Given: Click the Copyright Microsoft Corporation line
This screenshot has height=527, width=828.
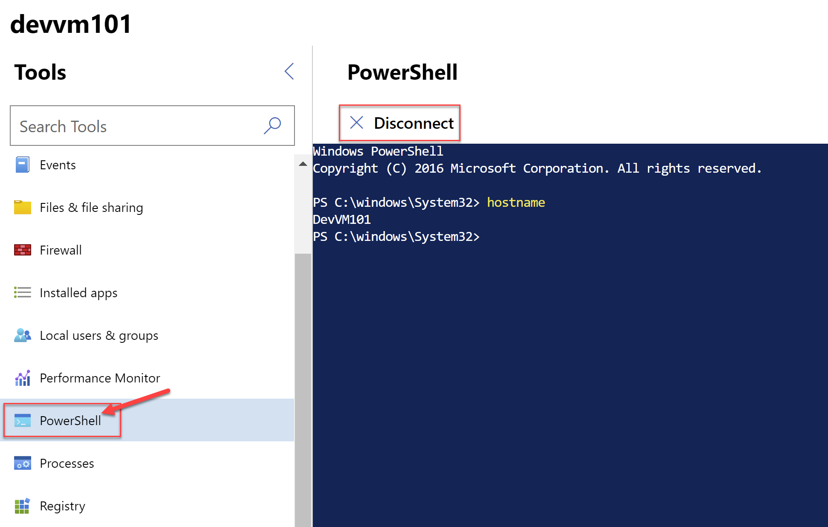Looking at the screenshot, I should (x=537, y=168).
